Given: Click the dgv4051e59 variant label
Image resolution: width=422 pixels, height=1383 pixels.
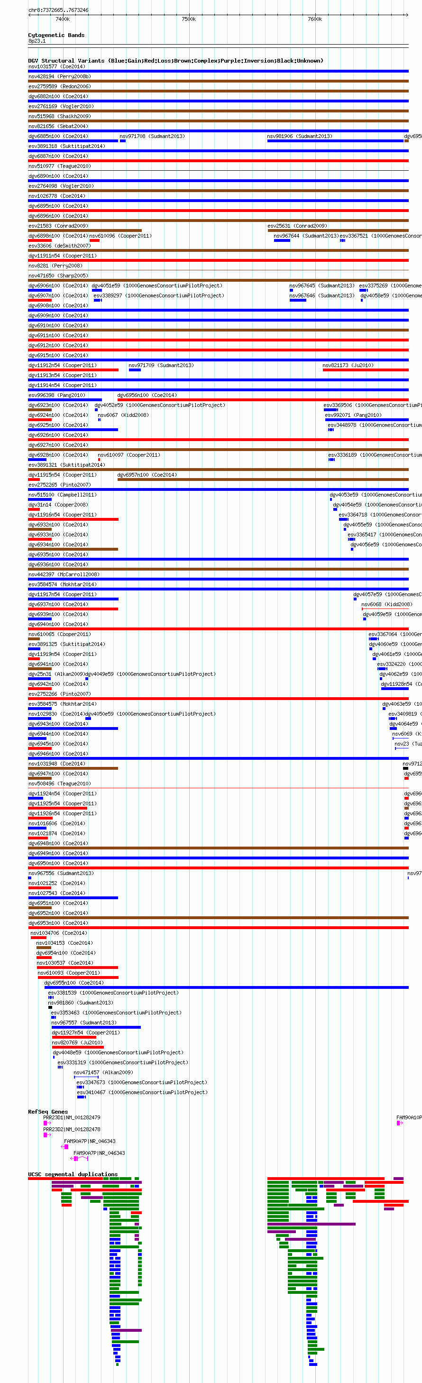Looking at the screenshot, I should pos(157,286).
